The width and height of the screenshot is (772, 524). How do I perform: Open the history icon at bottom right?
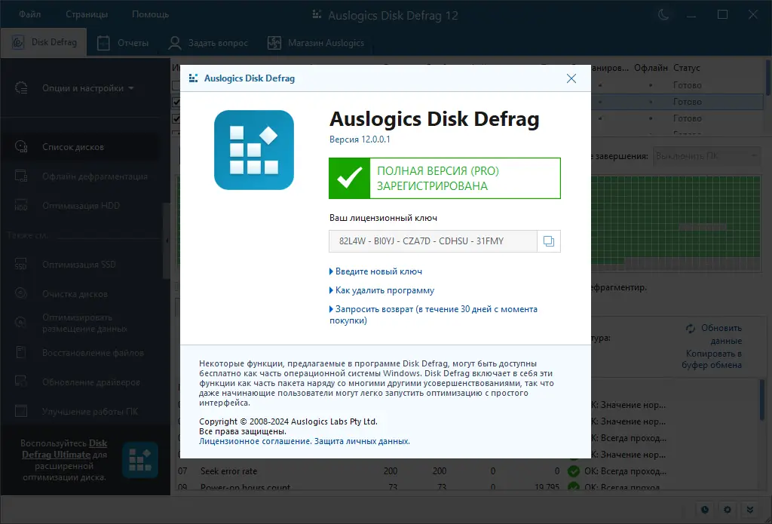[x=705, y=510]
